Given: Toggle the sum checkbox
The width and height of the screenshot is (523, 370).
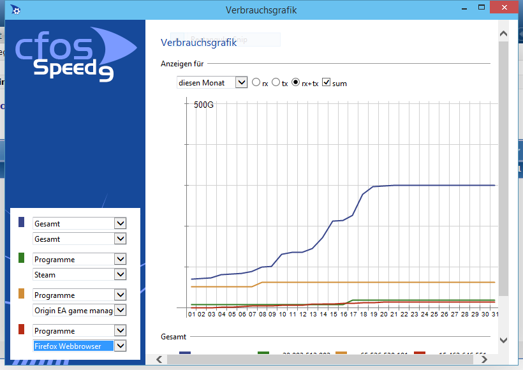Looking at the screenshot, I should pyautogui.click(x=326, y=82).
